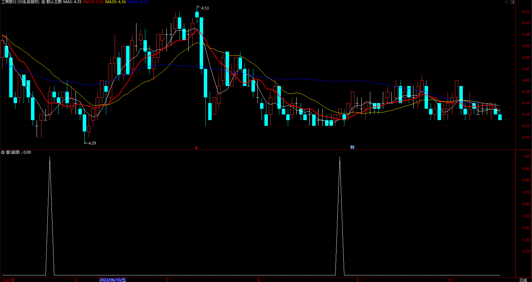The image size is (532, 282).
Task: Click the 1.00 sub-chart axis label
Action: click(x=526, y=156)
